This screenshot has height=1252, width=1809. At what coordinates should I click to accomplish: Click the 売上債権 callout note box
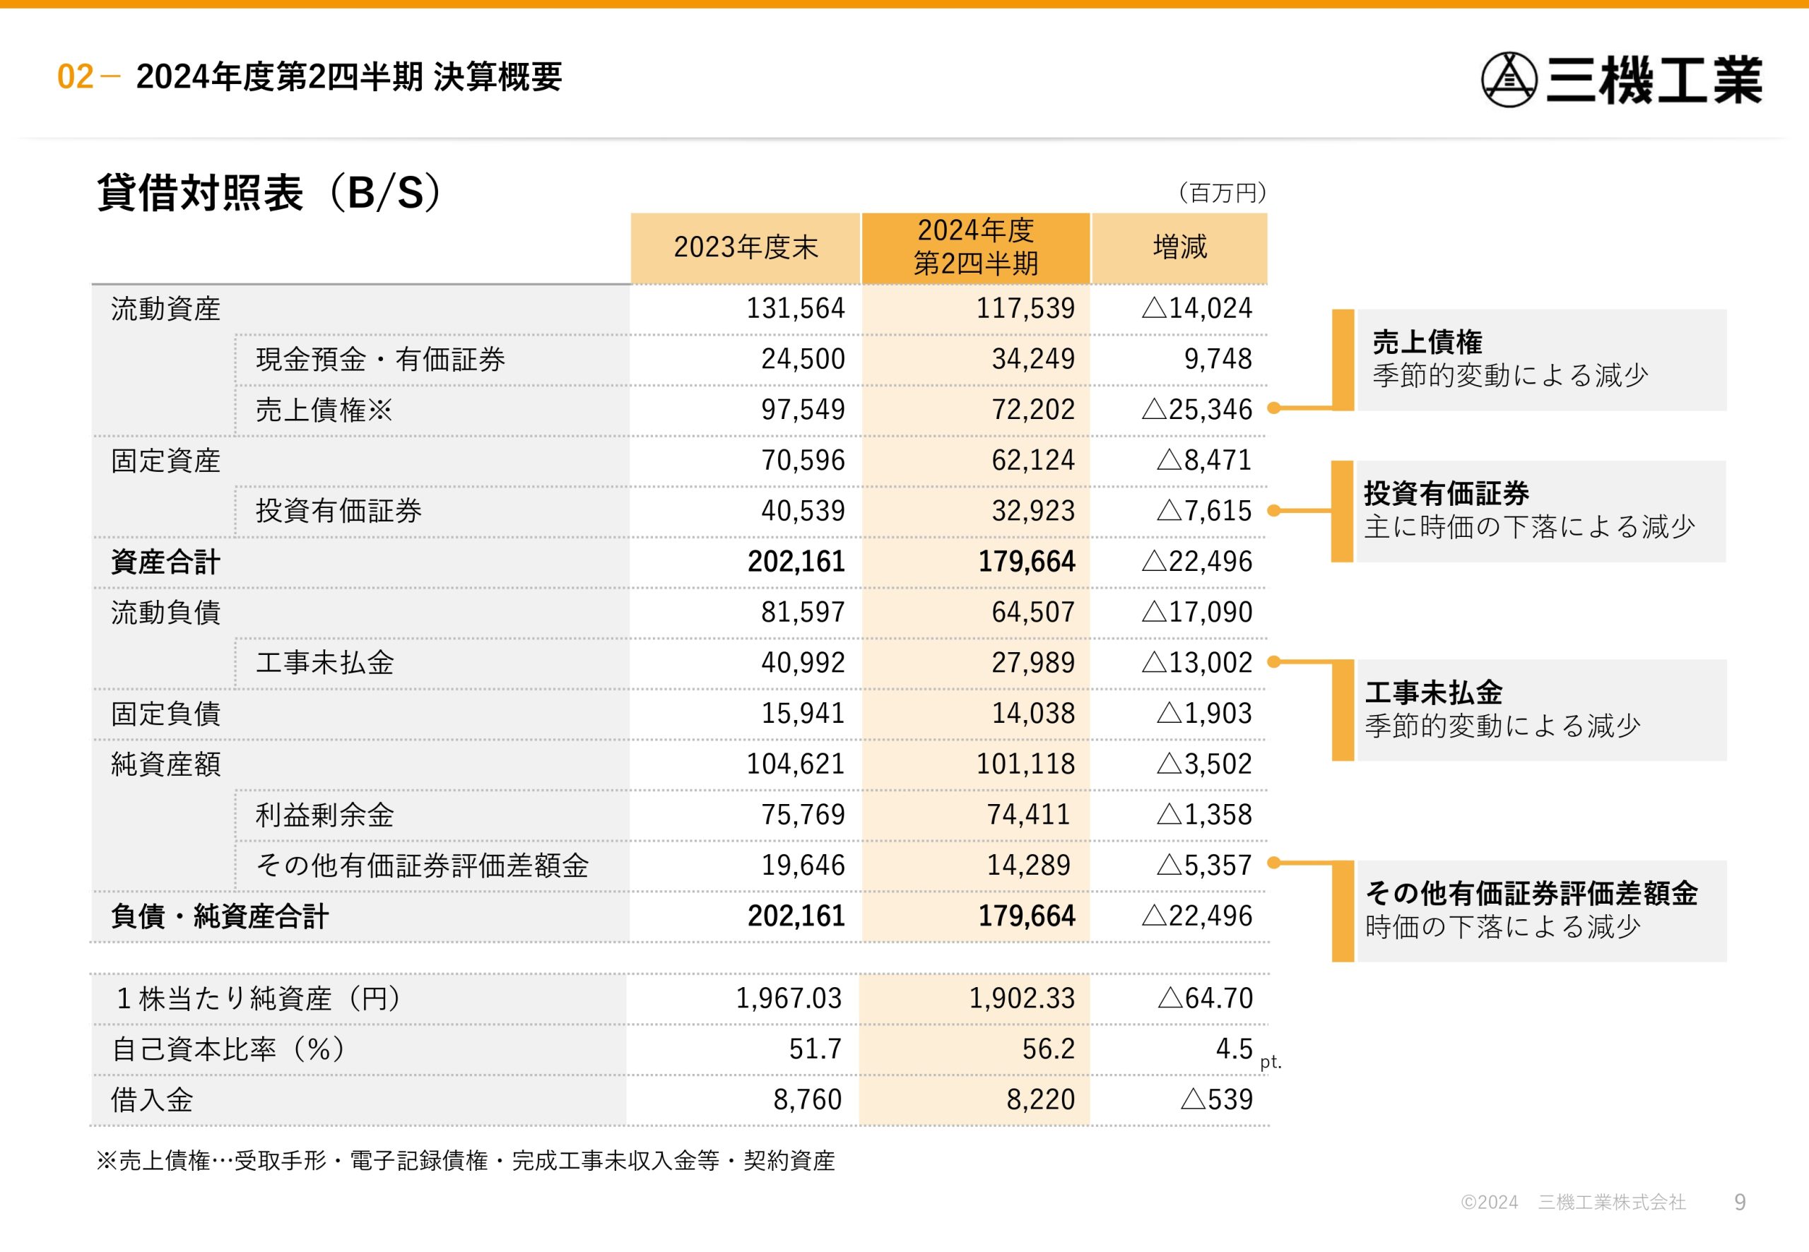tap(1540, 360)
